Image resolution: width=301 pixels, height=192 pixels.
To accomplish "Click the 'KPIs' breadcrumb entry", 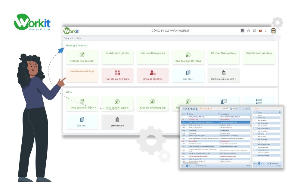I will click(78, 38).
